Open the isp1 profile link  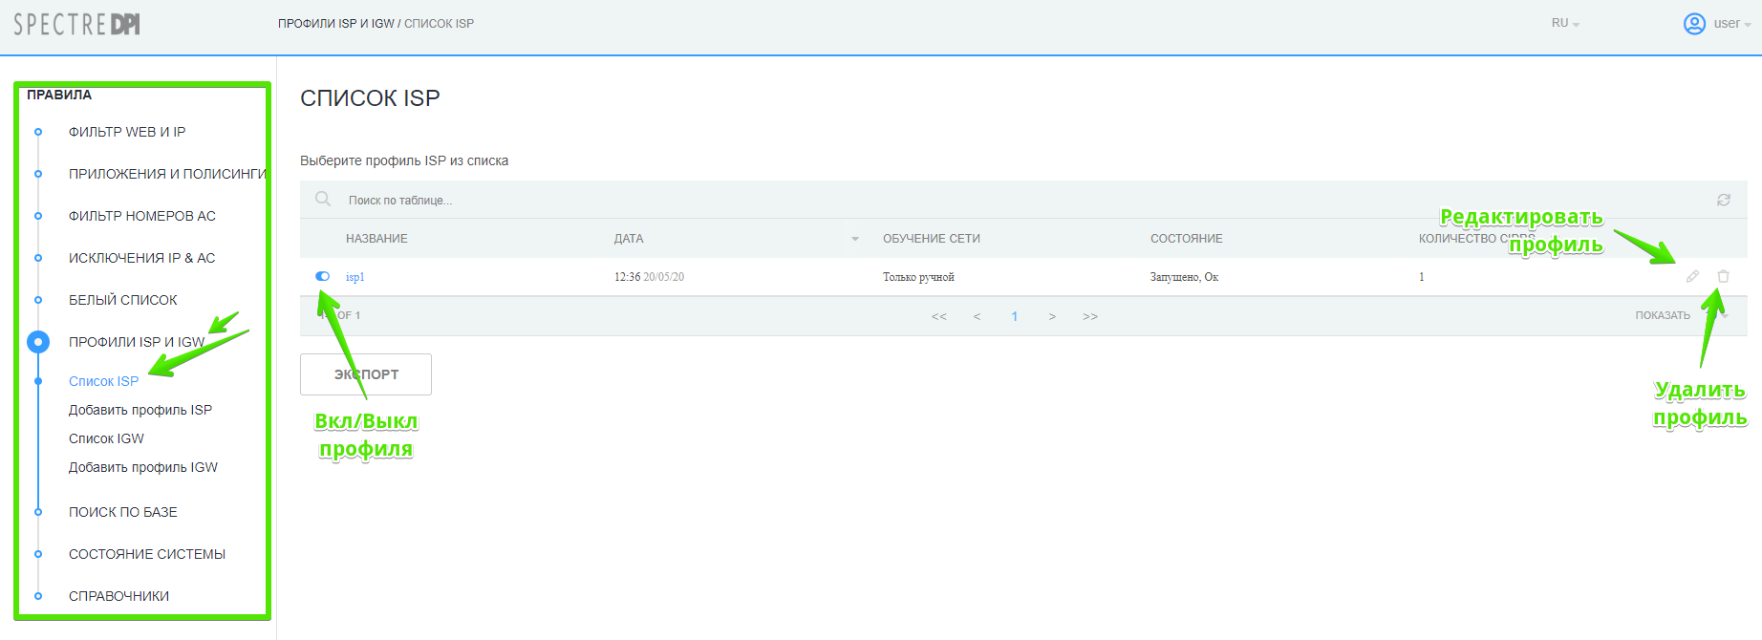(355, 277)
